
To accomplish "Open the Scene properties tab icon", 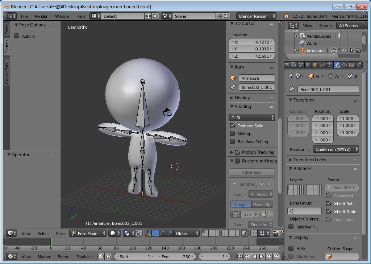I will (x=301, y=65).
